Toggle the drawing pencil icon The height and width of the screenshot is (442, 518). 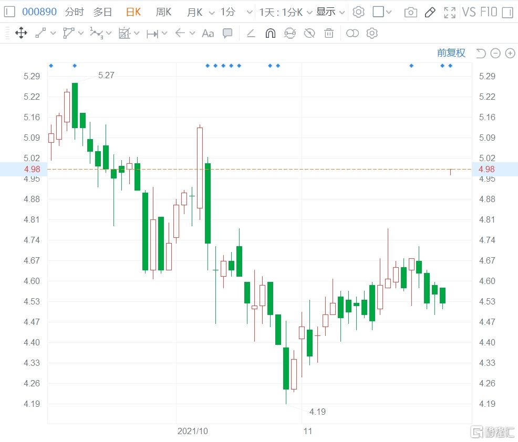click(x=430, y=13)
